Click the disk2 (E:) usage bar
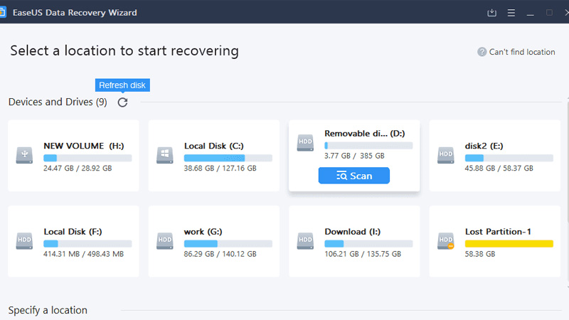The width and height of the screenshot is (569, 320). click(509, 158)
